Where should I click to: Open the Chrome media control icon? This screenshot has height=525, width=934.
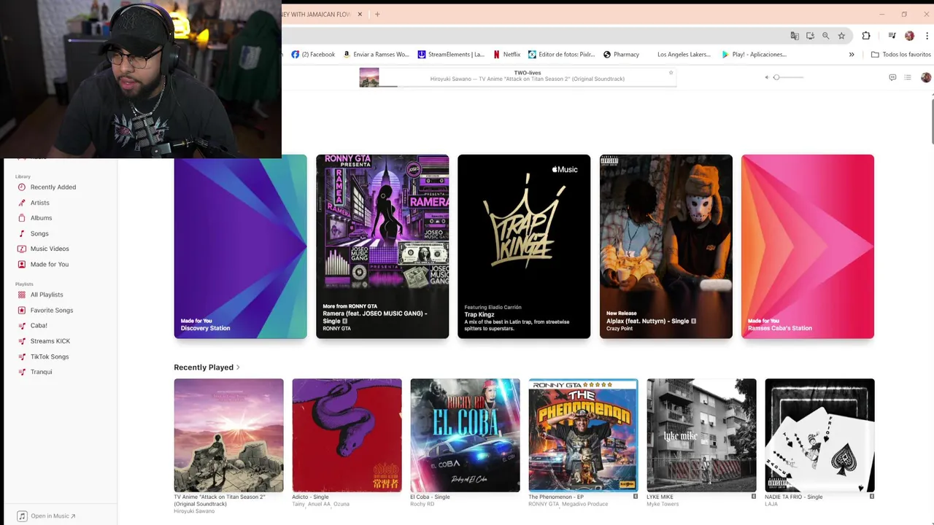coord(892,36)
